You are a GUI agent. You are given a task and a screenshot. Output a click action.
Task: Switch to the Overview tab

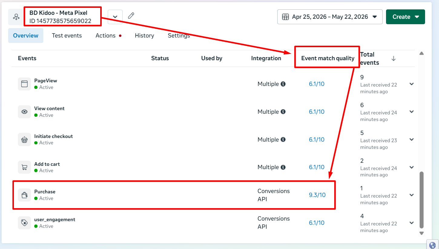tap(26, 35)
